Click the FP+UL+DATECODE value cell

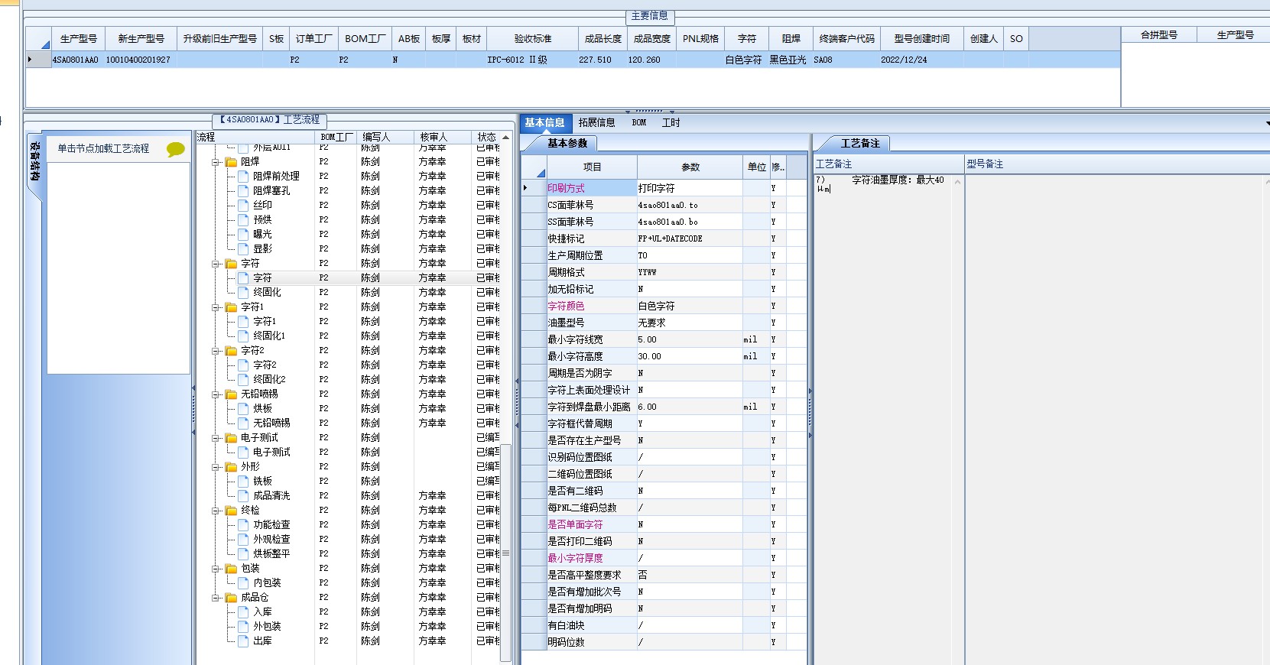690,238
